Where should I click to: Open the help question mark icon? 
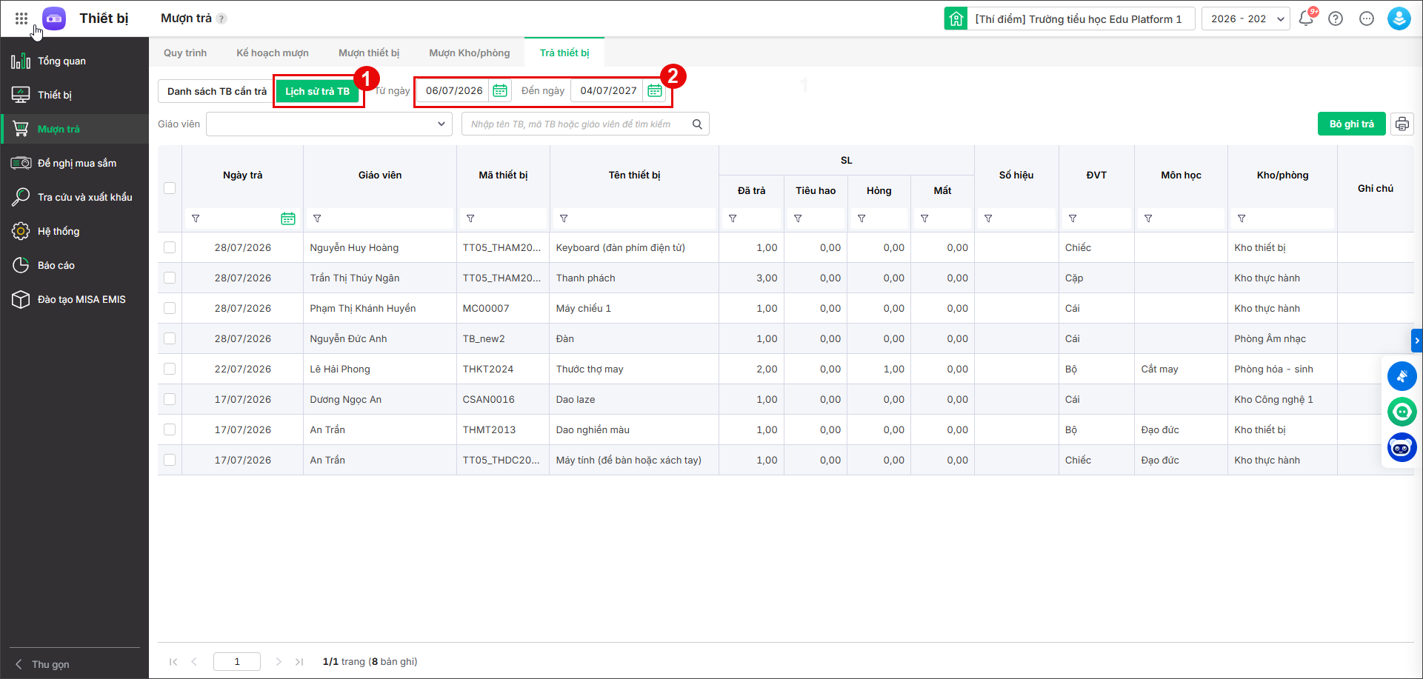(x=1336, y=19)
